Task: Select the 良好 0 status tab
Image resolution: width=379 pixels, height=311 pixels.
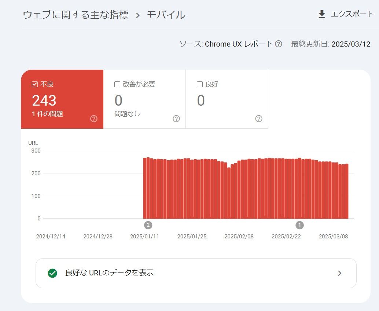Action: pos(227,99)
